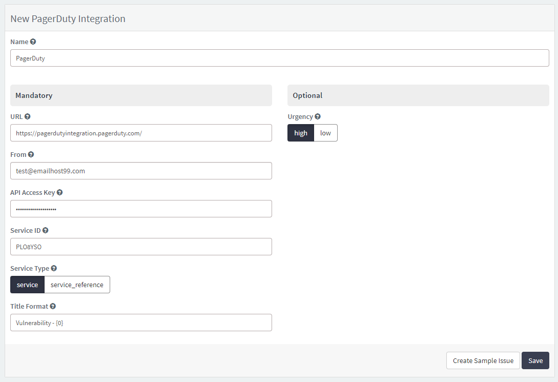The width and height of the screenshot is (558, 382).
Task: Focus the Name field containing PagerDuty
Action: (x=280, y=58)
